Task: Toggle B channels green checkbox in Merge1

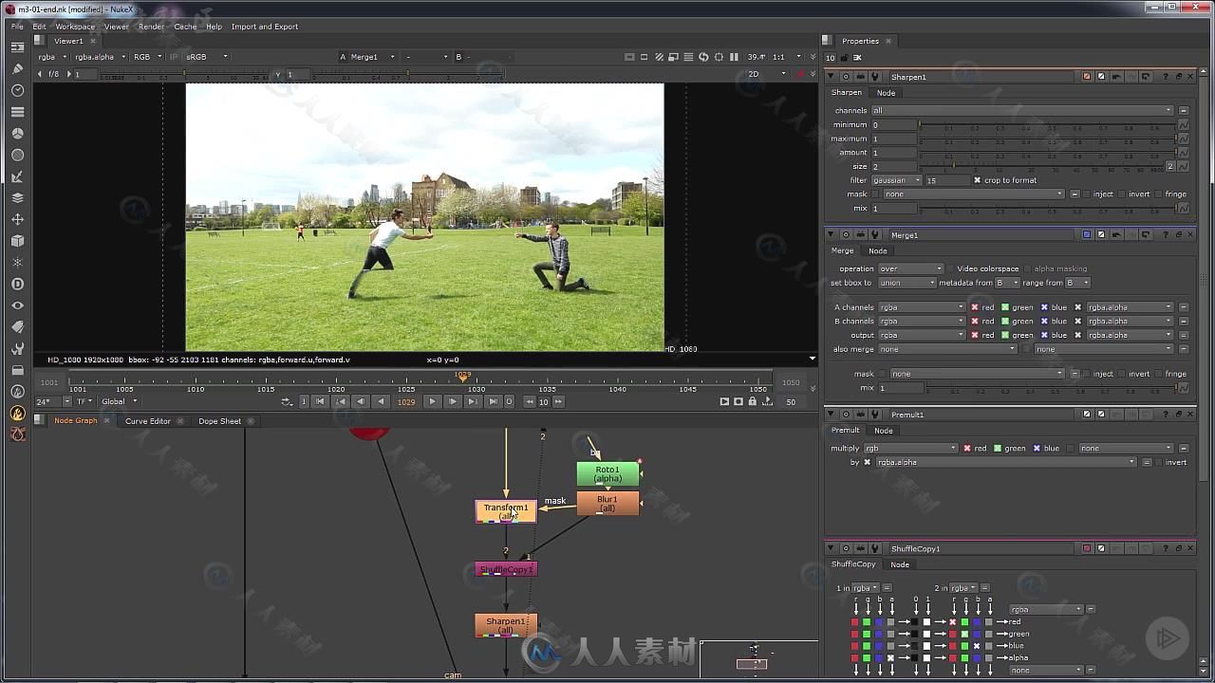Action: tap(1004, 322)
